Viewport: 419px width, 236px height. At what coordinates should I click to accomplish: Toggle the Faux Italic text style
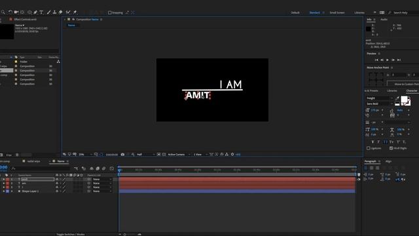coord(378,142)
